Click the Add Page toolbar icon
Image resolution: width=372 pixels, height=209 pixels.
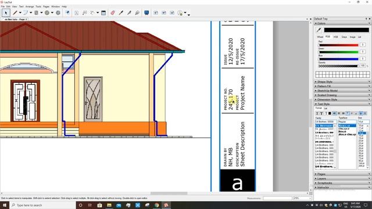156,13
